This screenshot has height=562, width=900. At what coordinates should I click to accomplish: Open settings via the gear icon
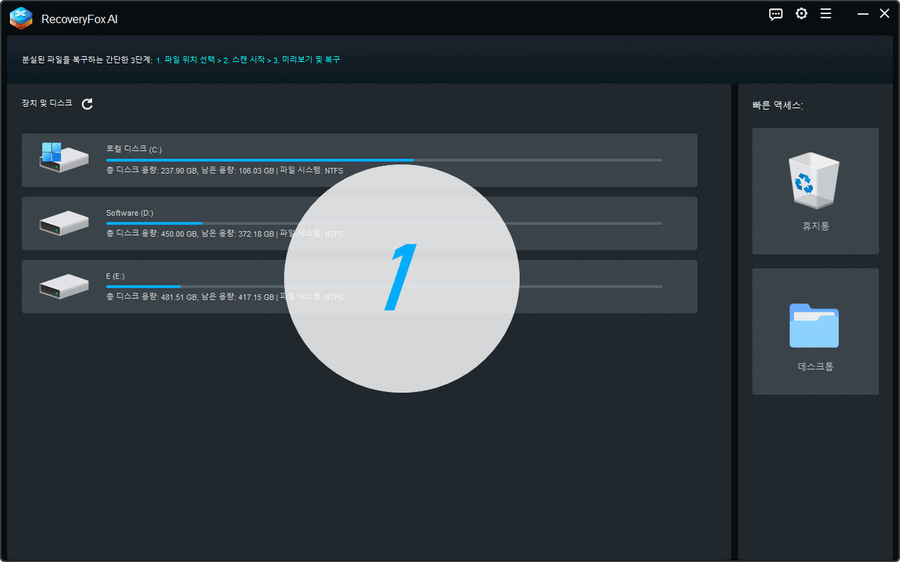point(801,14)
